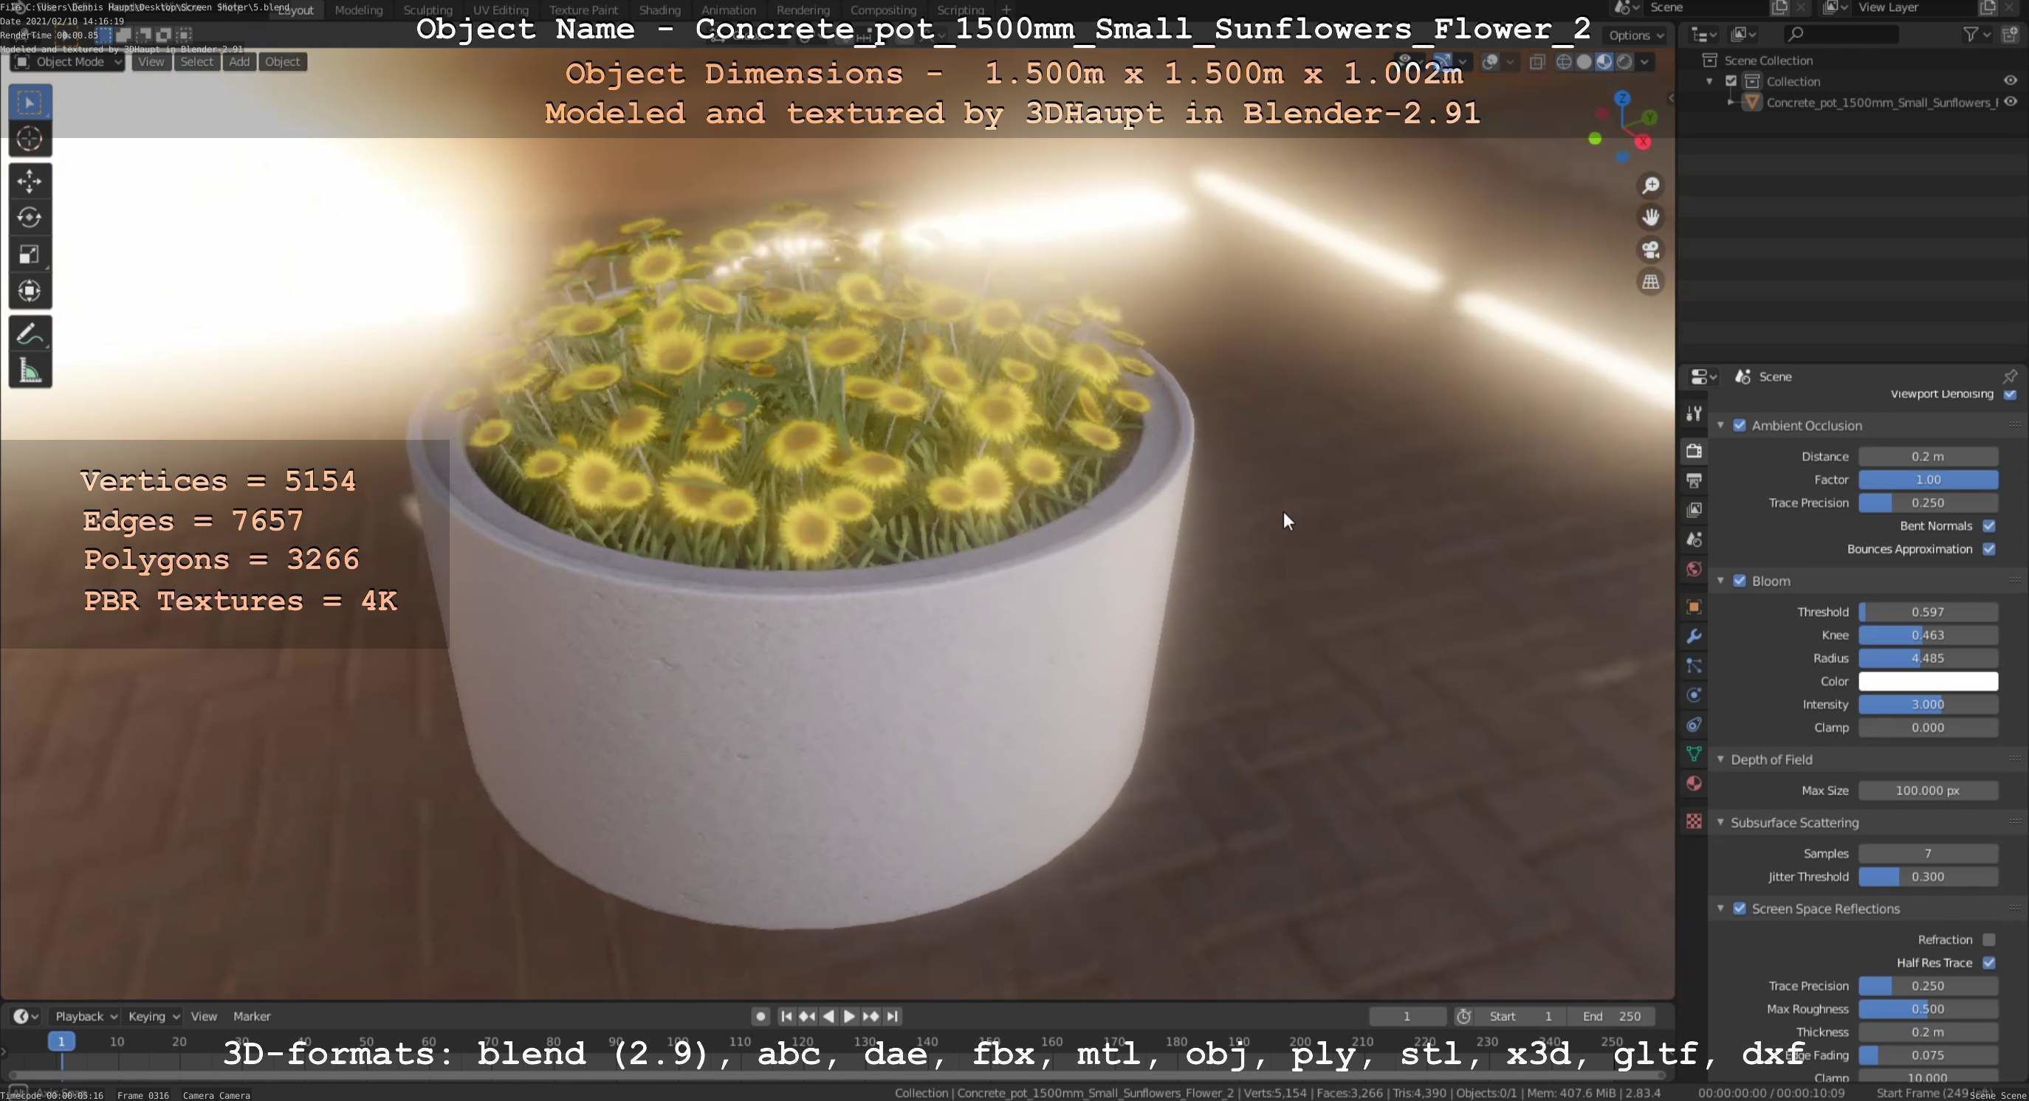
Task: Collapse Collection tree in outliner
Action: (1709, 81)
